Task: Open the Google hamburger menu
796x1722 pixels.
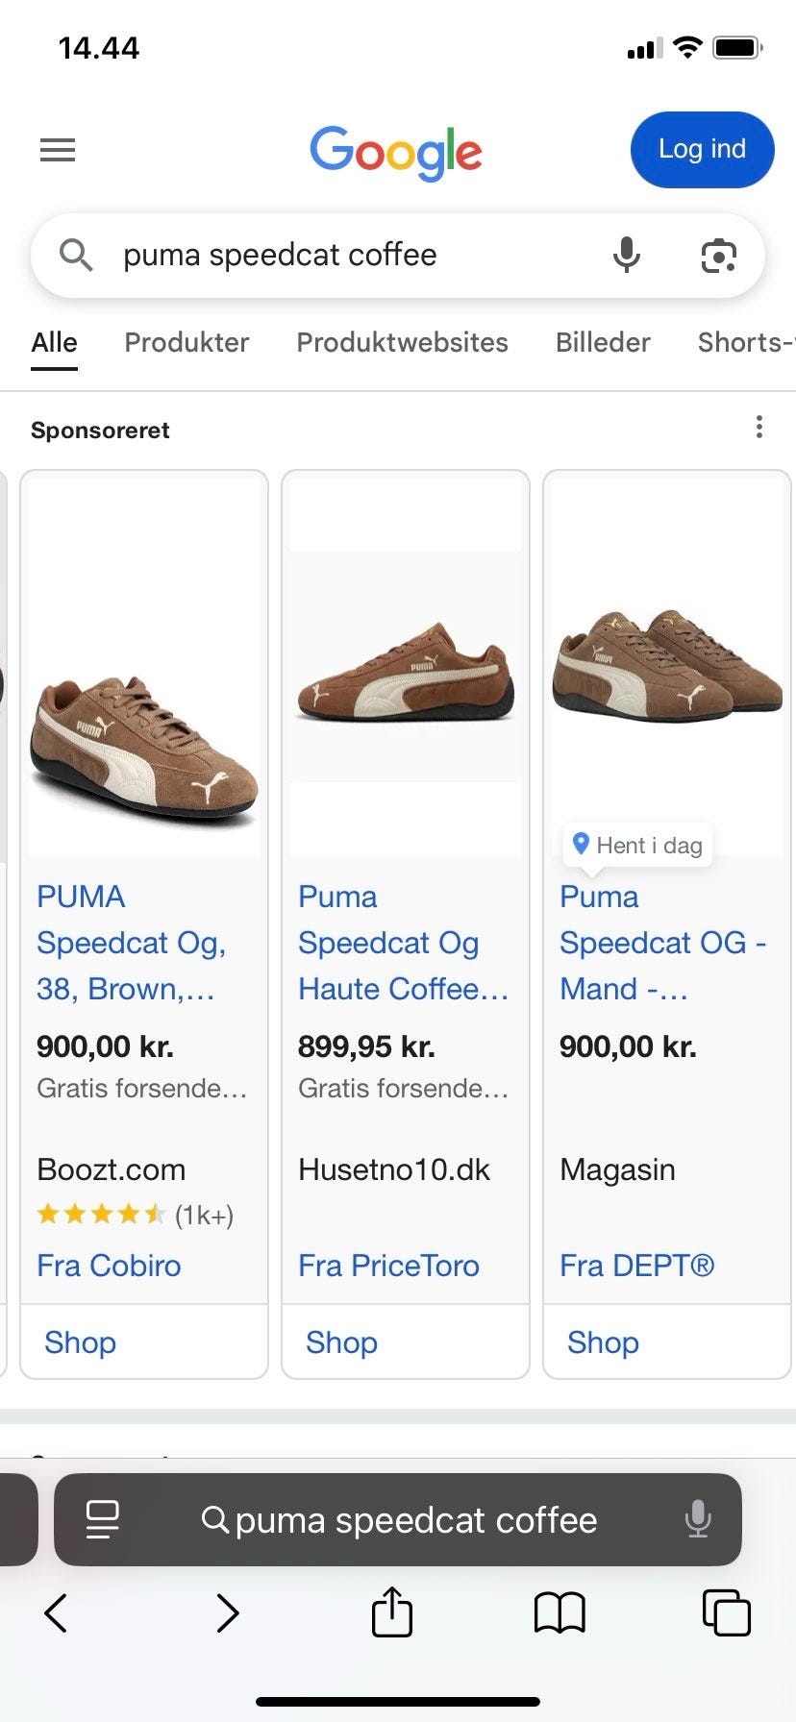Action: click(x=58, y=150)
